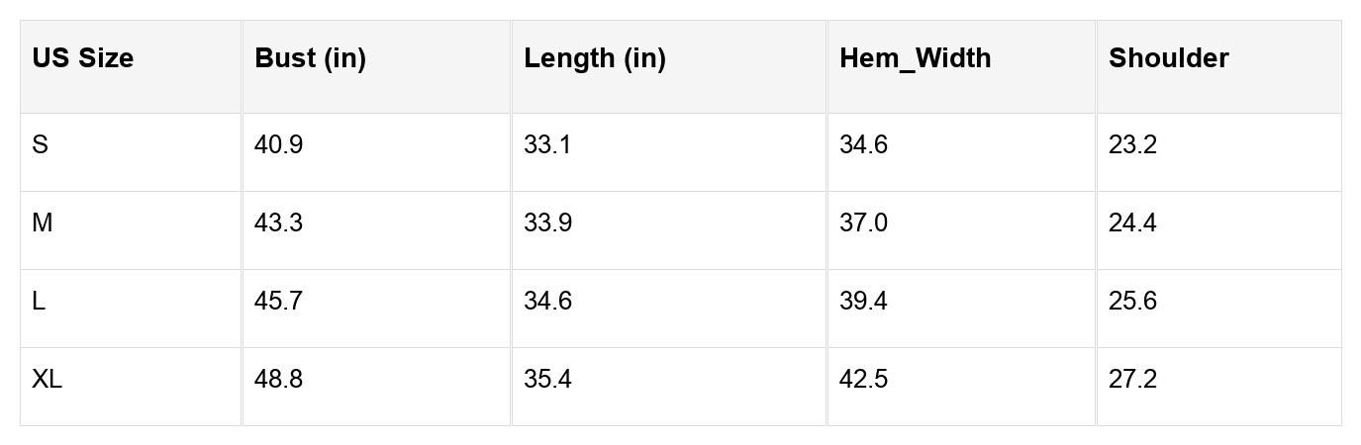Select the size L row label
The image size is (1361, 445).
(39, 301)
